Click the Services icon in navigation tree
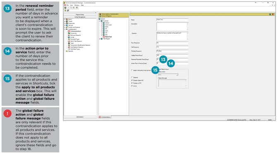The image size is (277, 153). point(67,25)
